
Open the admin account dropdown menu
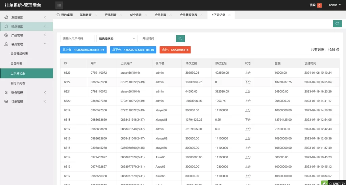[335, 5]
